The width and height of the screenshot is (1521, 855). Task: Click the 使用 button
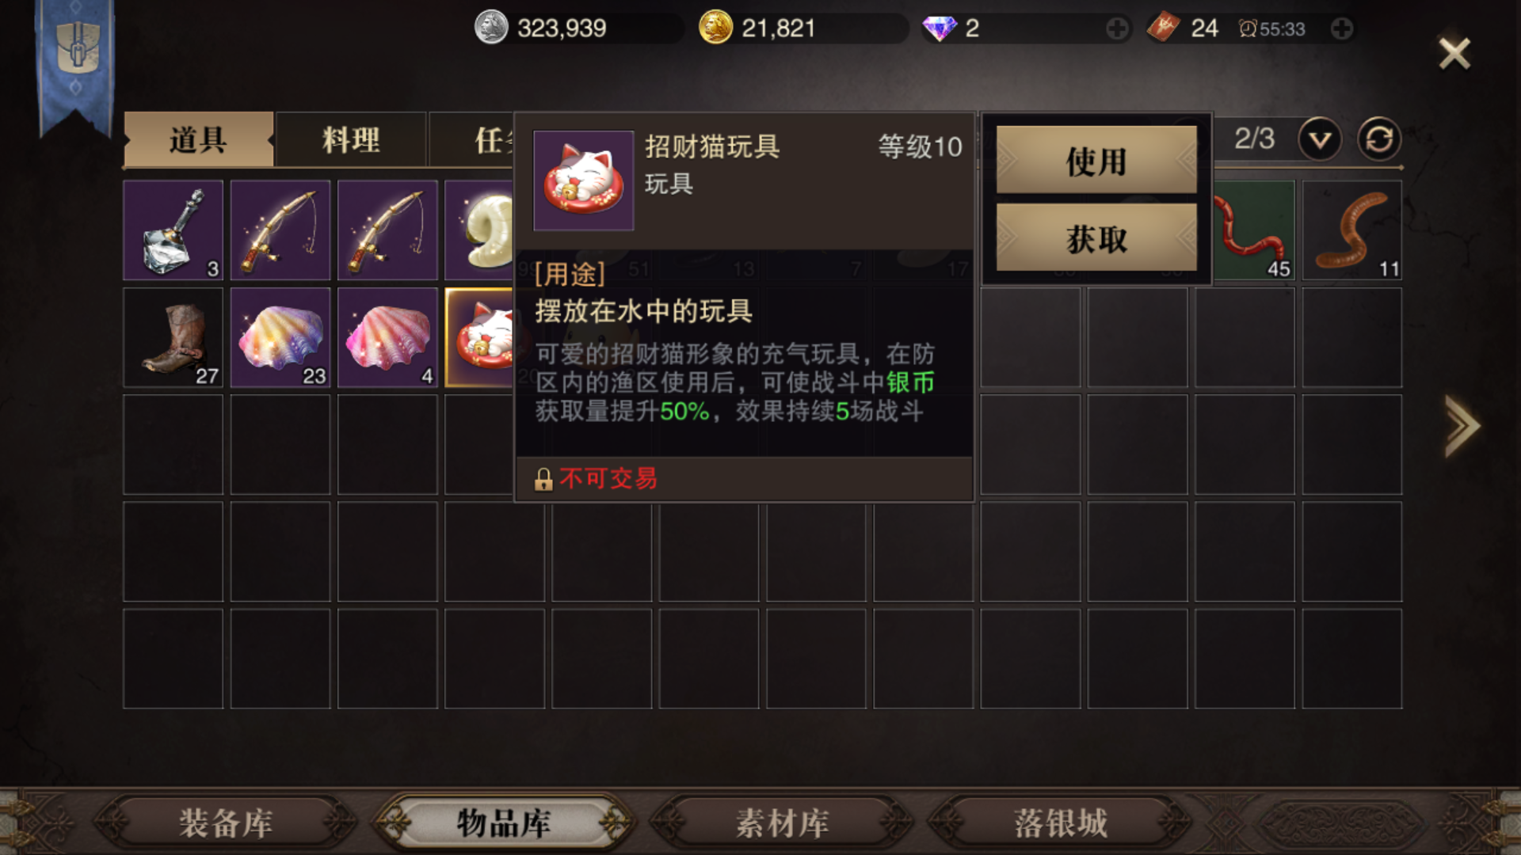click(1096, 161)
